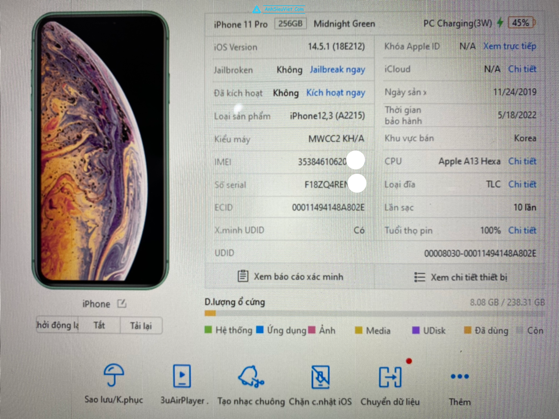This screenshot has height=419, width=559.
Task: Open Chặn c.nhật iOS icon
Action: tap(320, 377)
